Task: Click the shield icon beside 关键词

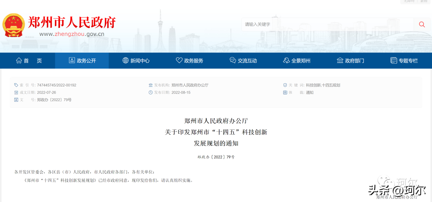Action: point(285,85)
